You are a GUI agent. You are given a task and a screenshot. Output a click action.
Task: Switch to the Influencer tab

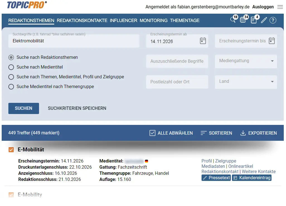click(x=123, y=20)
